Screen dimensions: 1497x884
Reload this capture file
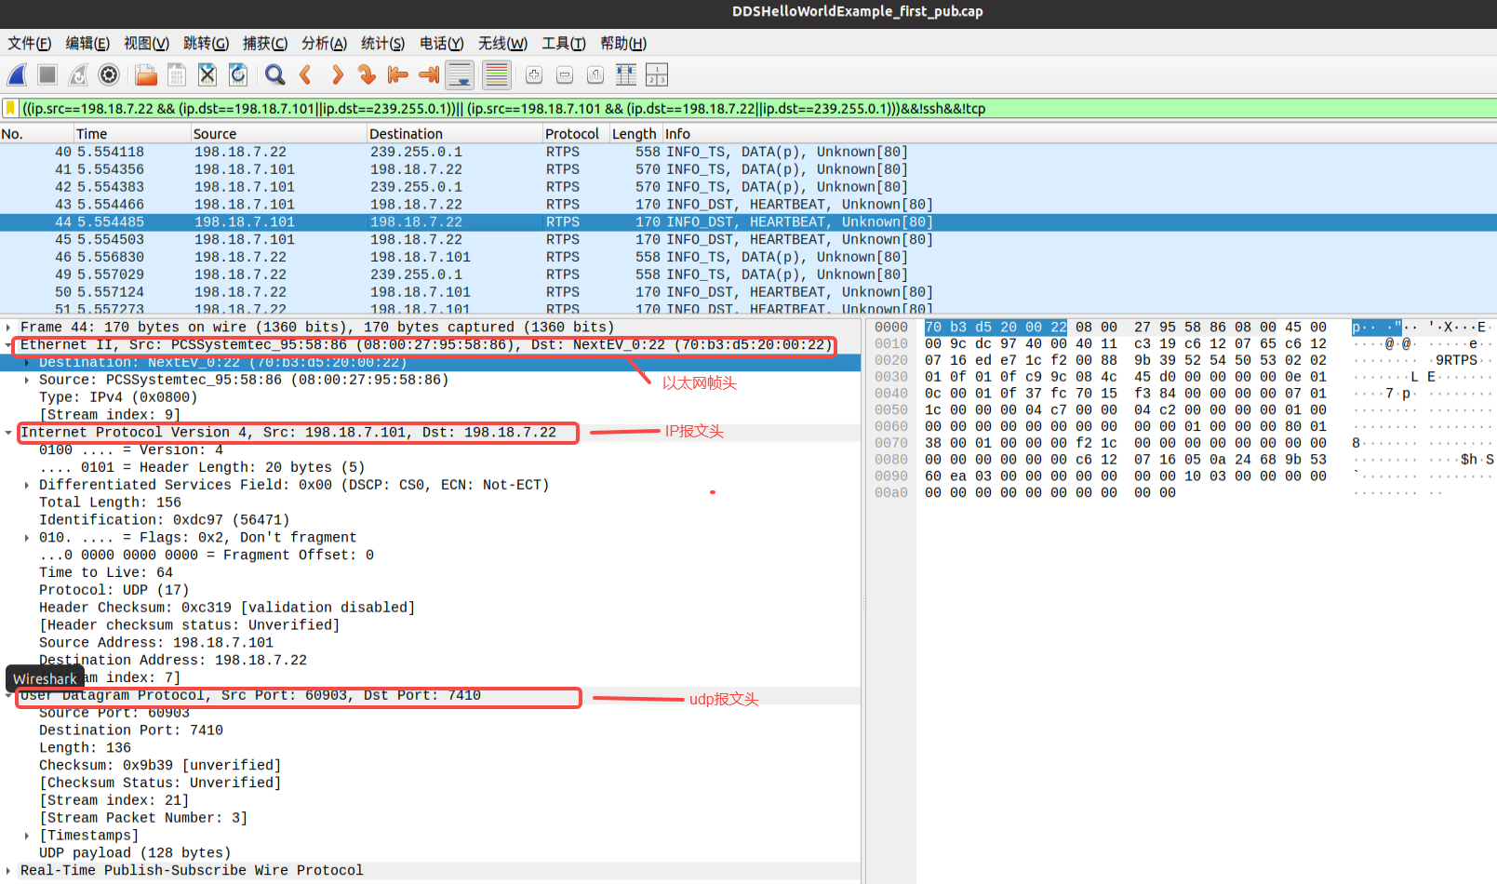(x=238, y=75)
